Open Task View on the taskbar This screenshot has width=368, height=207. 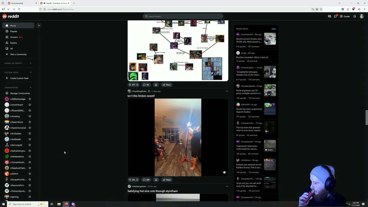point(52,204)
